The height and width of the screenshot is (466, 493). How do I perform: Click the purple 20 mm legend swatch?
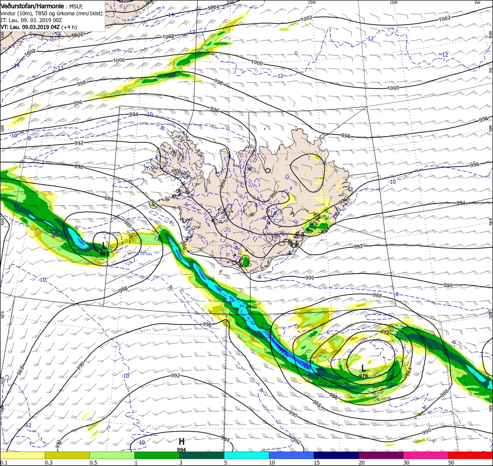pos(381,456)
